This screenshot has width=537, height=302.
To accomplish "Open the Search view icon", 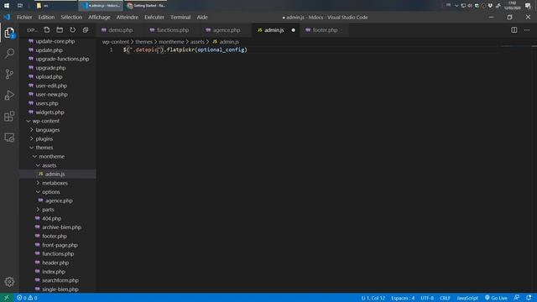I will [x=9, y=53].
